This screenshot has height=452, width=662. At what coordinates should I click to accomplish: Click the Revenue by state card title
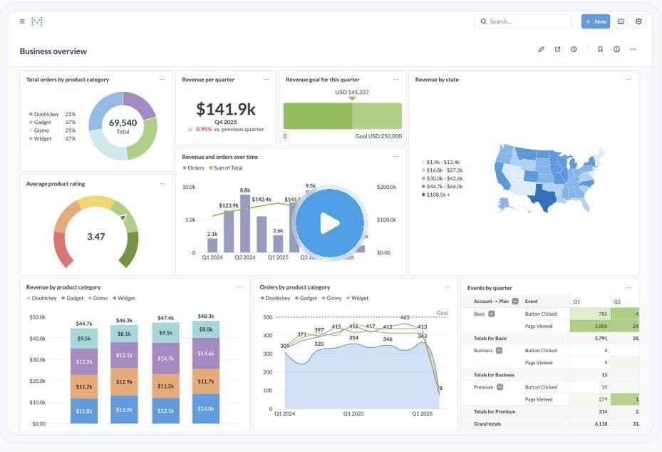[x=437, y=79]
